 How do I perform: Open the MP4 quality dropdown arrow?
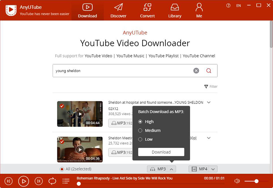(x=213, y=169)
